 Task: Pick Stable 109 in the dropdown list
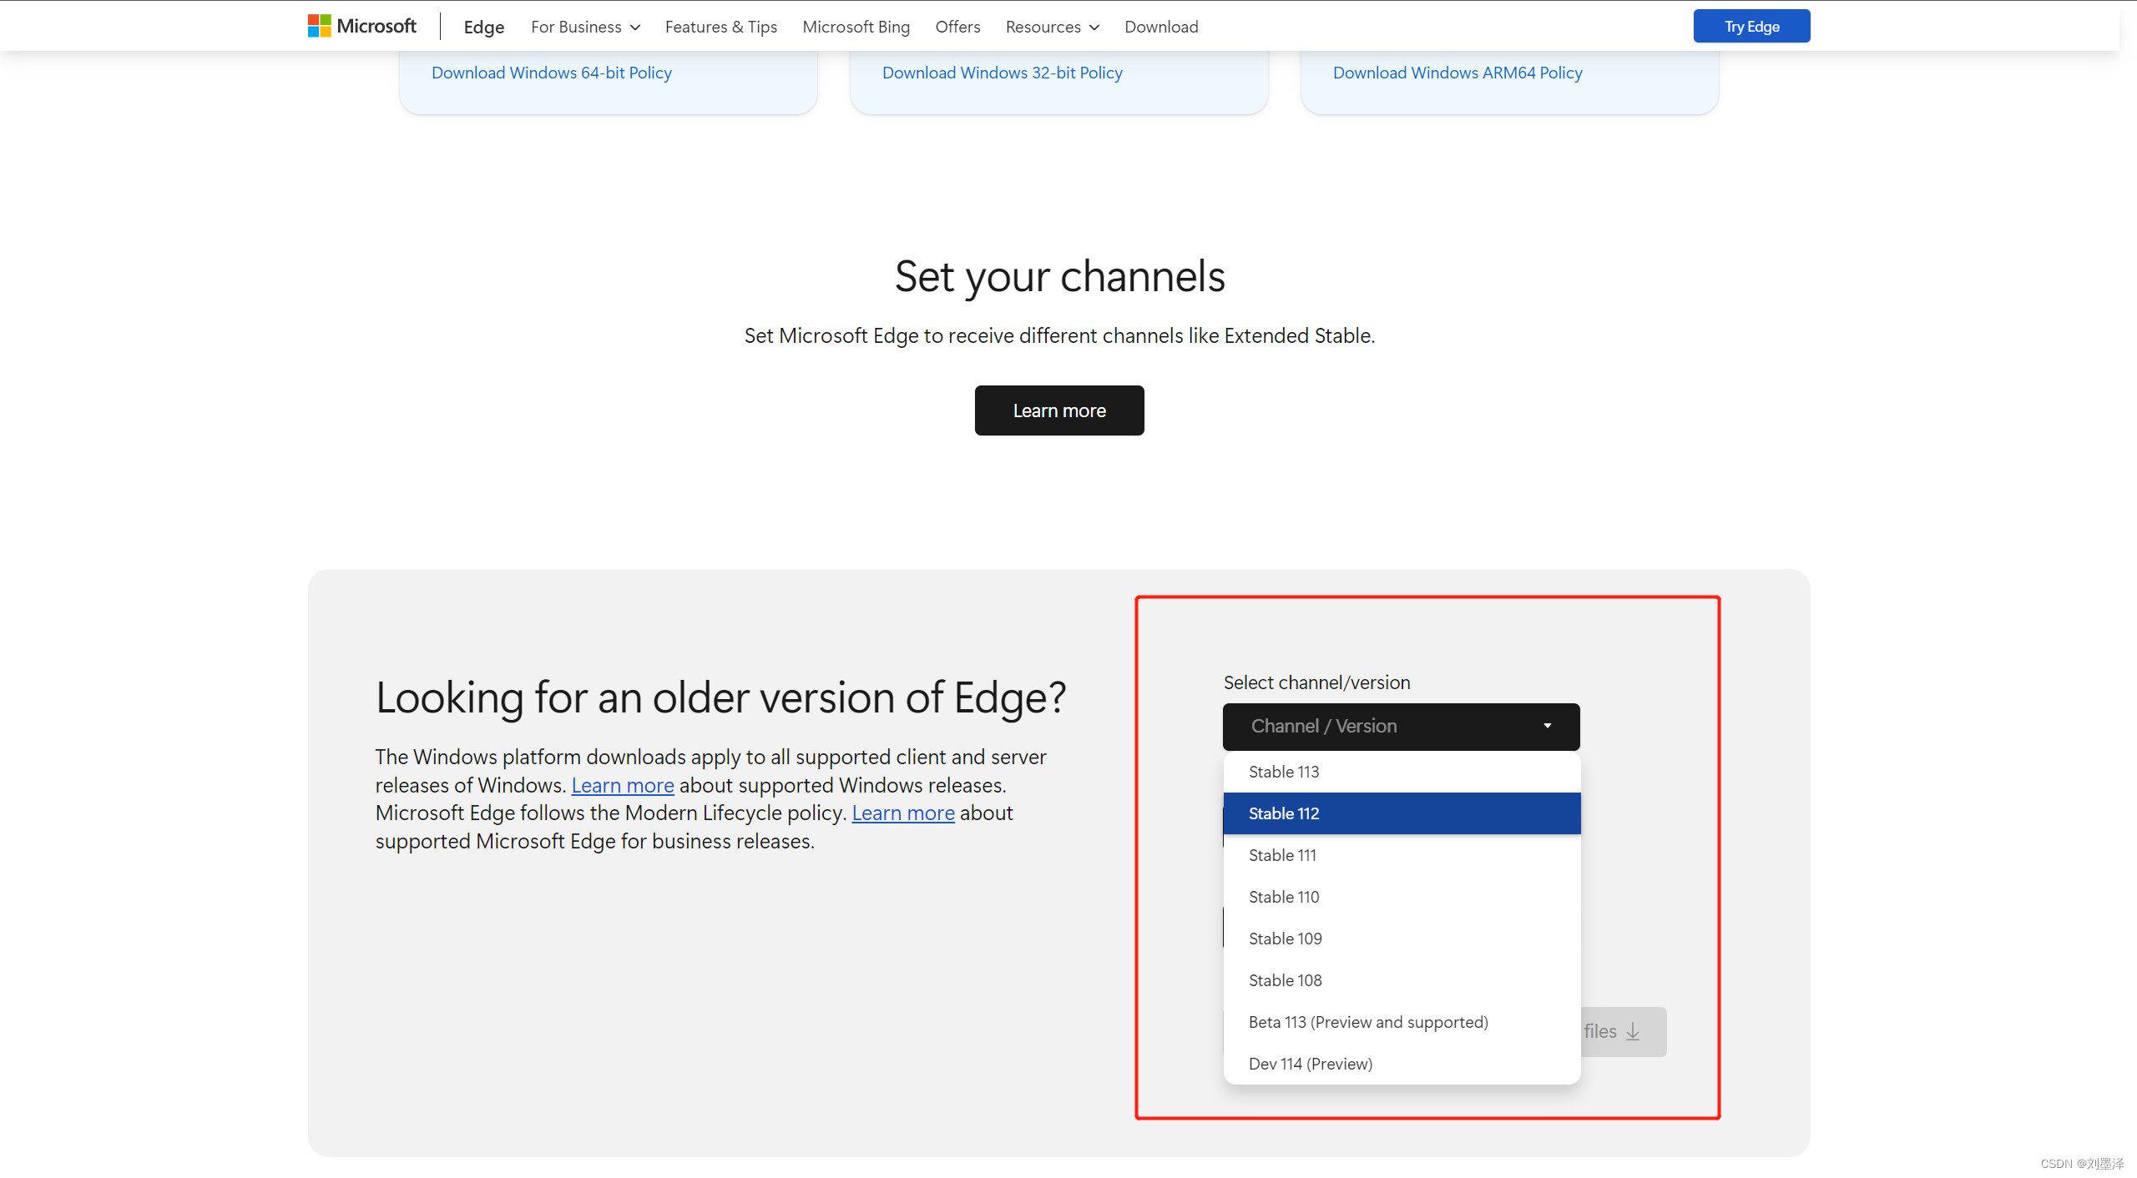click(1285, 939)
